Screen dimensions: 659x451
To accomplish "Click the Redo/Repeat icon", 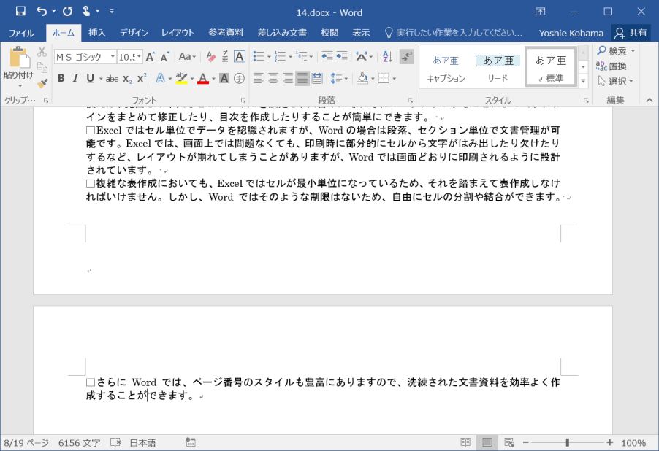I will click(x=67, y=12).
